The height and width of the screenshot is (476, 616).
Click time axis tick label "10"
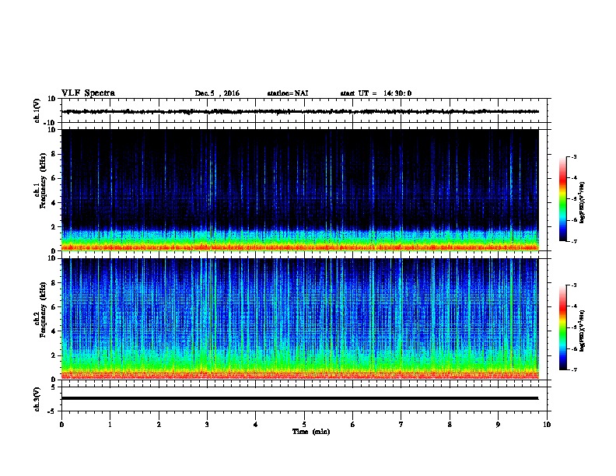tap(547, 425)
